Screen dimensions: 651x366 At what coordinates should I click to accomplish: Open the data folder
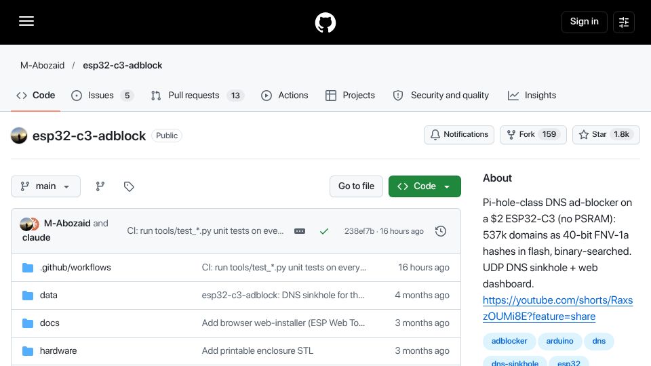coord(49,296)
